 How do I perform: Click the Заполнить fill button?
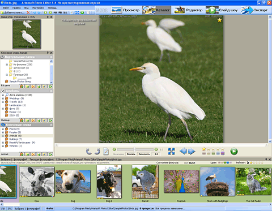tap(144, 154)
